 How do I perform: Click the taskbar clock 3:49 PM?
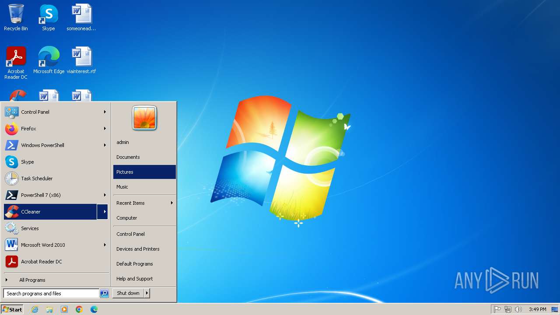tap(537, 309)
